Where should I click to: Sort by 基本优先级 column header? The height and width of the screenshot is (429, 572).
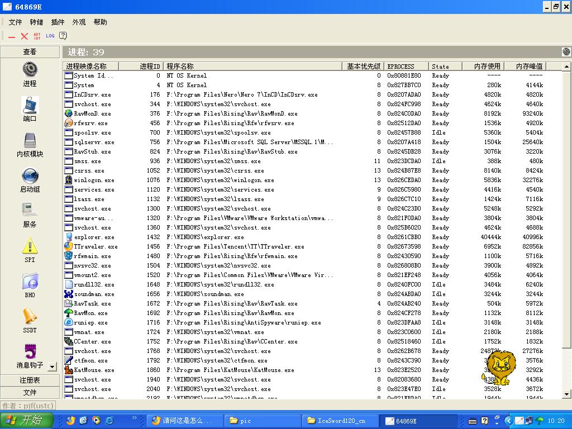(363, 66)
